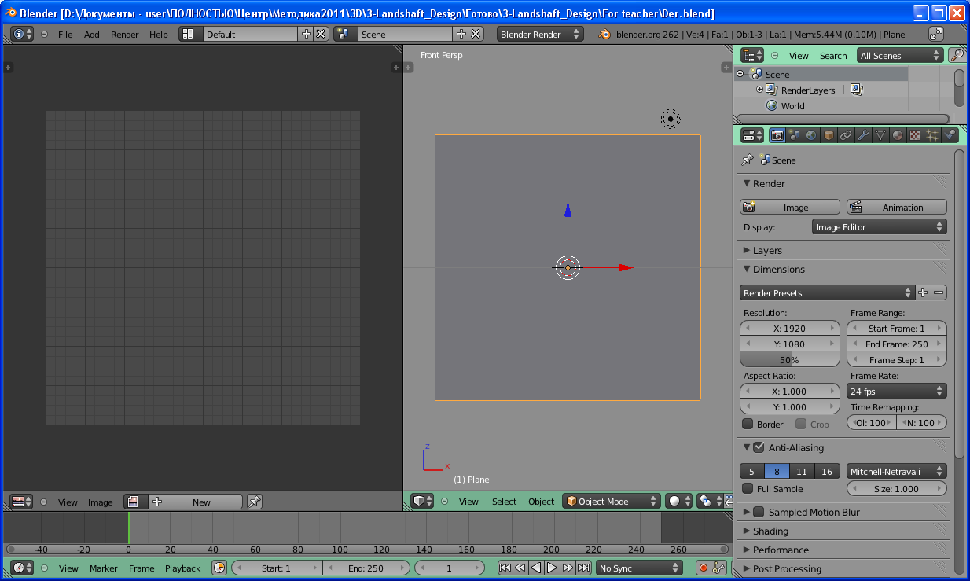Click the pin image icon in UV editor header
Viewport: 970px width, 581px height.
(254, 502)
